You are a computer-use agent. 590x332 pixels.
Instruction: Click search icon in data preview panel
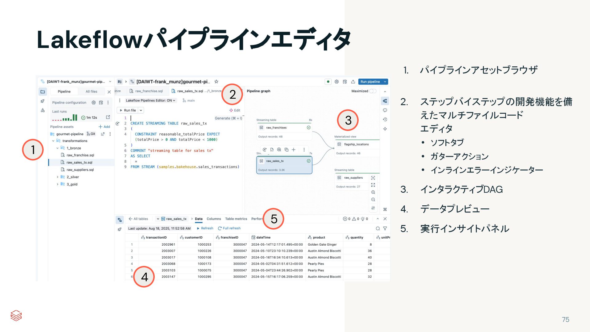click(378, 229)
